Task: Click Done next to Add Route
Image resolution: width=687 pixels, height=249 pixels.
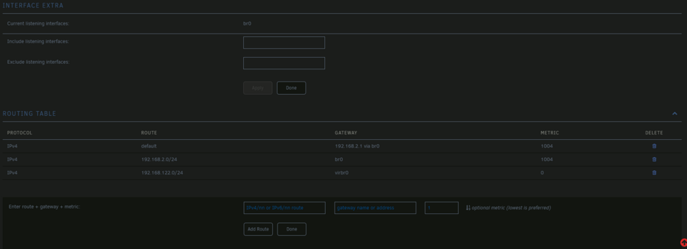Action: 292,229
